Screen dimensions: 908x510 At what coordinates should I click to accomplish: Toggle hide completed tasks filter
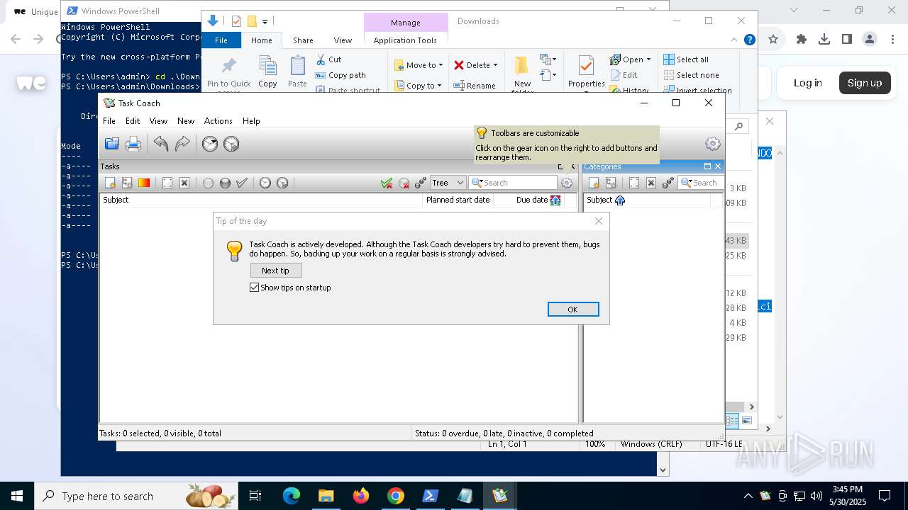pyautogui.click(x=387, y=183)
